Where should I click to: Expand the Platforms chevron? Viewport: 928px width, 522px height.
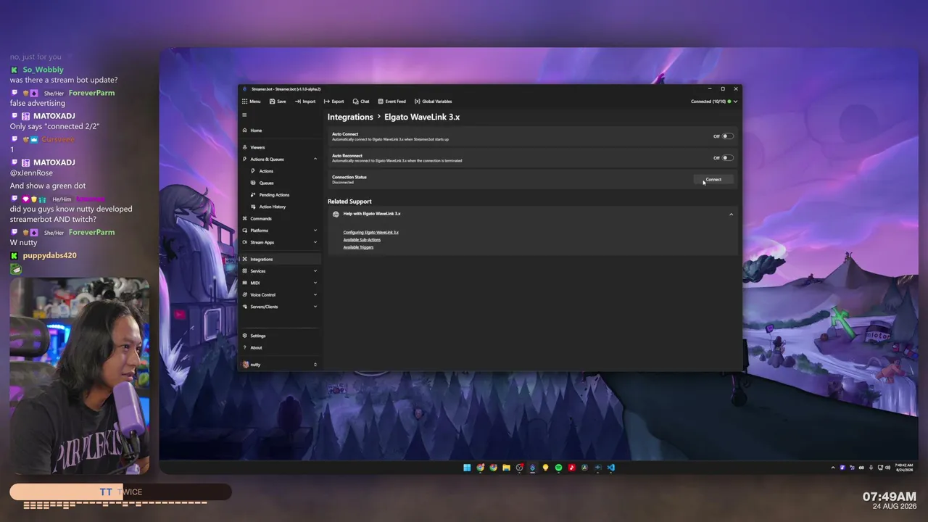[315, 231]
